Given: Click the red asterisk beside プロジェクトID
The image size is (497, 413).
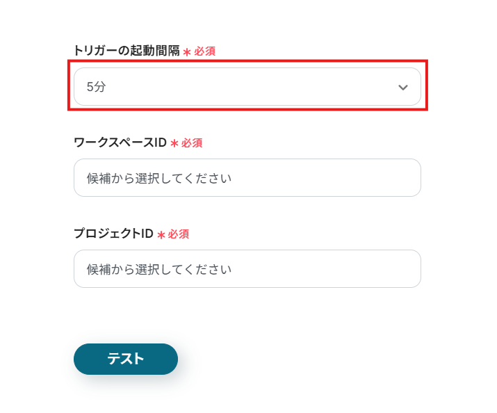Looking at the screenshot, I should [x=161, y=235].
